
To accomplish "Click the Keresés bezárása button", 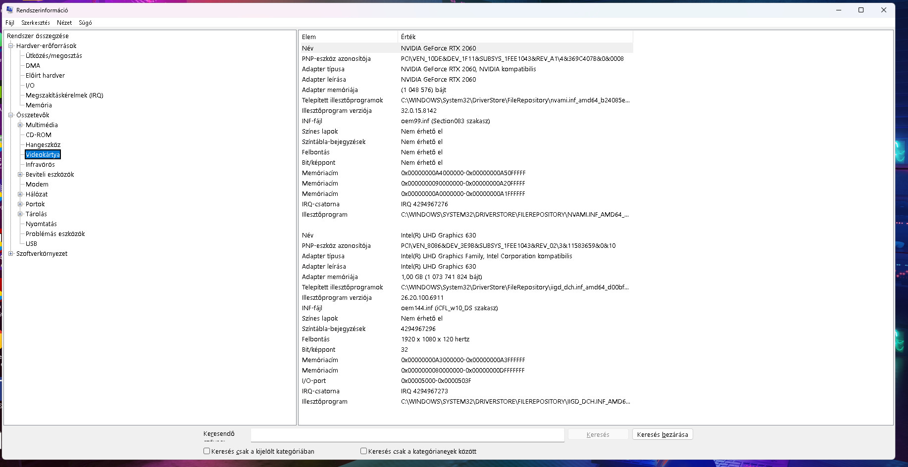I will [x=662, y=434].
